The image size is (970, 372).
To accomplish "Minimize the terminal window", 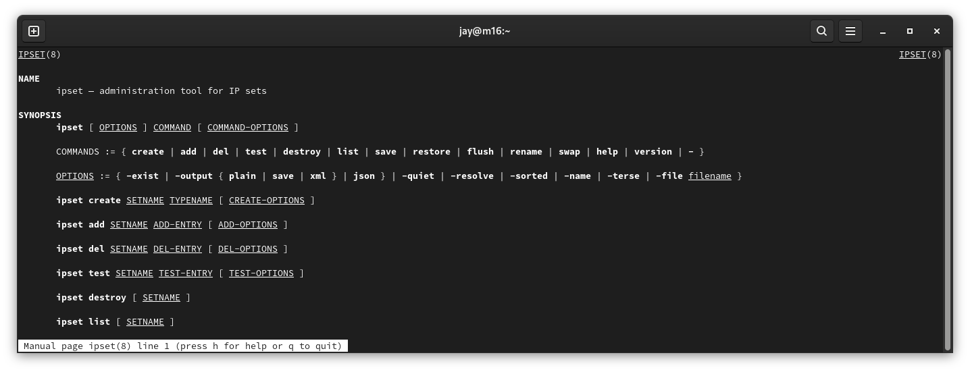I will click(882, 31).
